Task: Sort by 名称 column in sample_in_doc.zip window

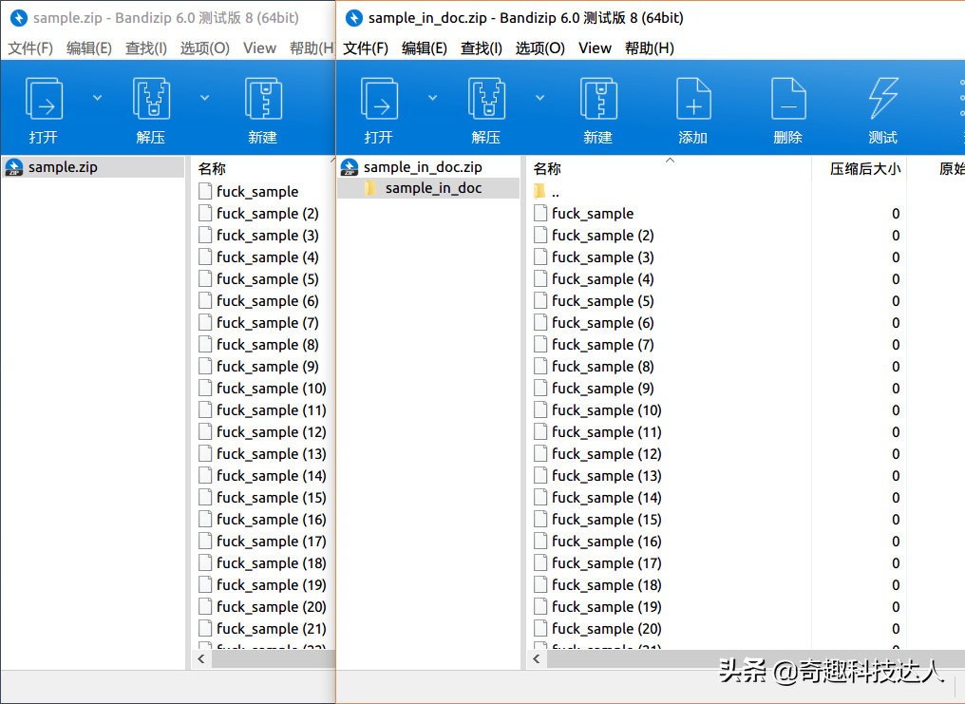Action: pos(547,168)
